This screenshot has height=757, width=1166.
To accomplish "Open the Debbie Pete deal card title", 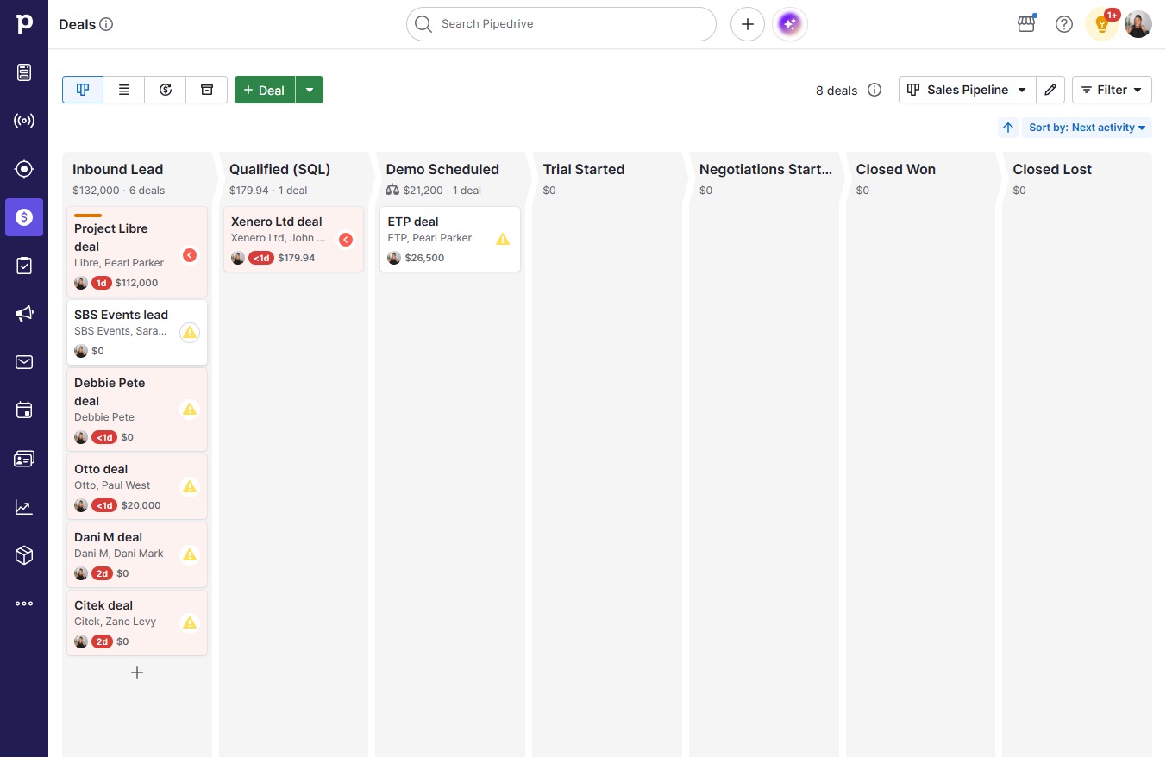I will (110, 392).
